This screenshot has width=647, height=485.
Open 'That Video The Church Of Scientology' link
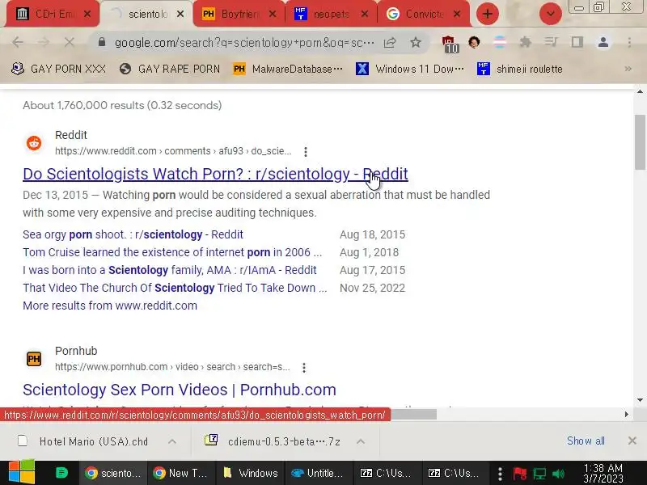coord(175,288)
